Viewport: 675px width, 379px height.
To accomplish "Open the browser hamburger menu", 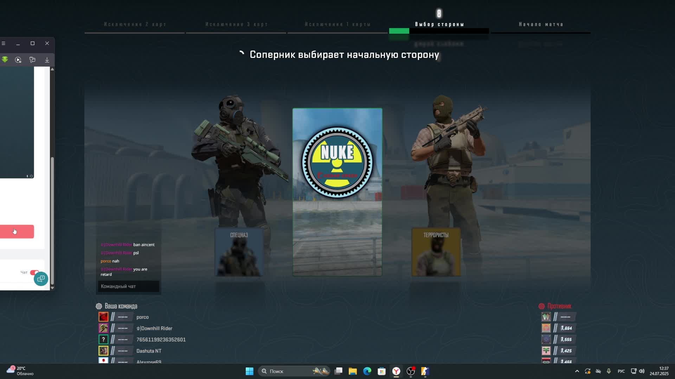I will (x=4, y=43).
